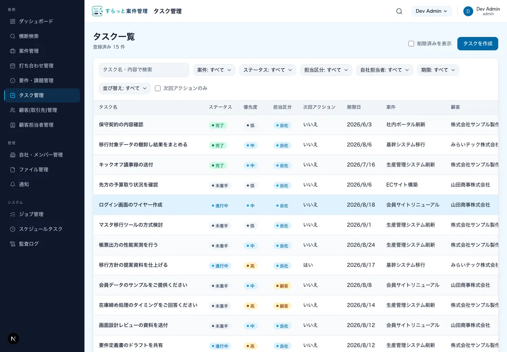Open the 担当区分: すべて filter dropdown
Image resolution: width=507 pixels, height=352 pixels.
click(x=326, y=70)
